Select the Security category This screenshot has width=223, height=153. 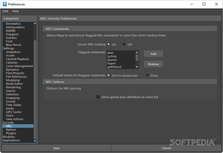click(18, 123)
